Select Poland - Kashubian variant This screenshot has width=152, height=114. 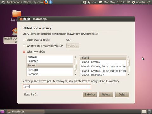(103, 75)
